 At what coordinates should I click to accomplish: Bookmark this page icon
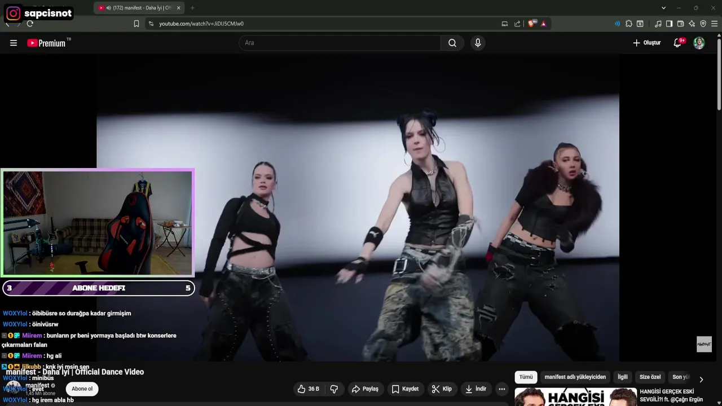tap(137, 24)
